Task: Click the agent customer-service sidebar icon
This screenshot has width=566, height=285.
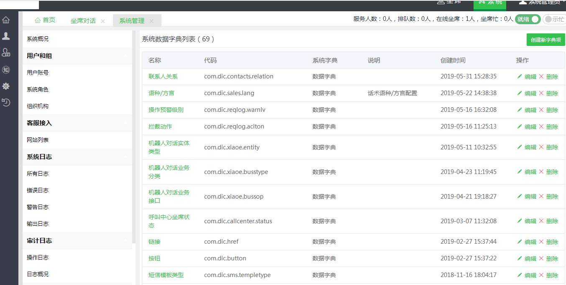Action: 6,53
